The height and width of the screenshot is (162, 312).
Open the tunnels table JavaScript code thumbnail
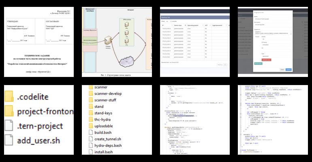pyautogui.click(x=195, y=120)
